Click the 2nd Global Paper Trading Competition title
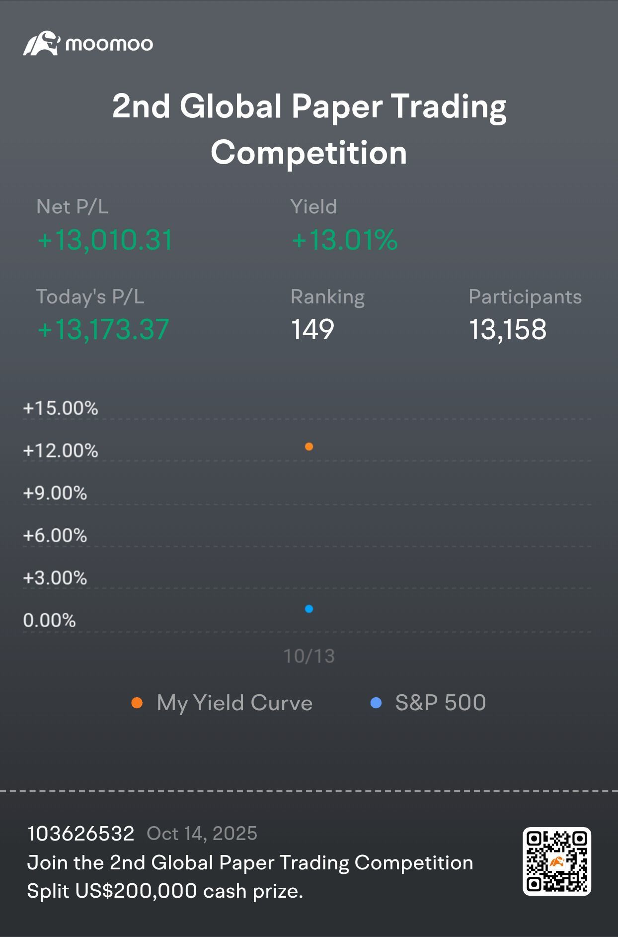This screenshot has width=618, height=937. tap(309, 129)
